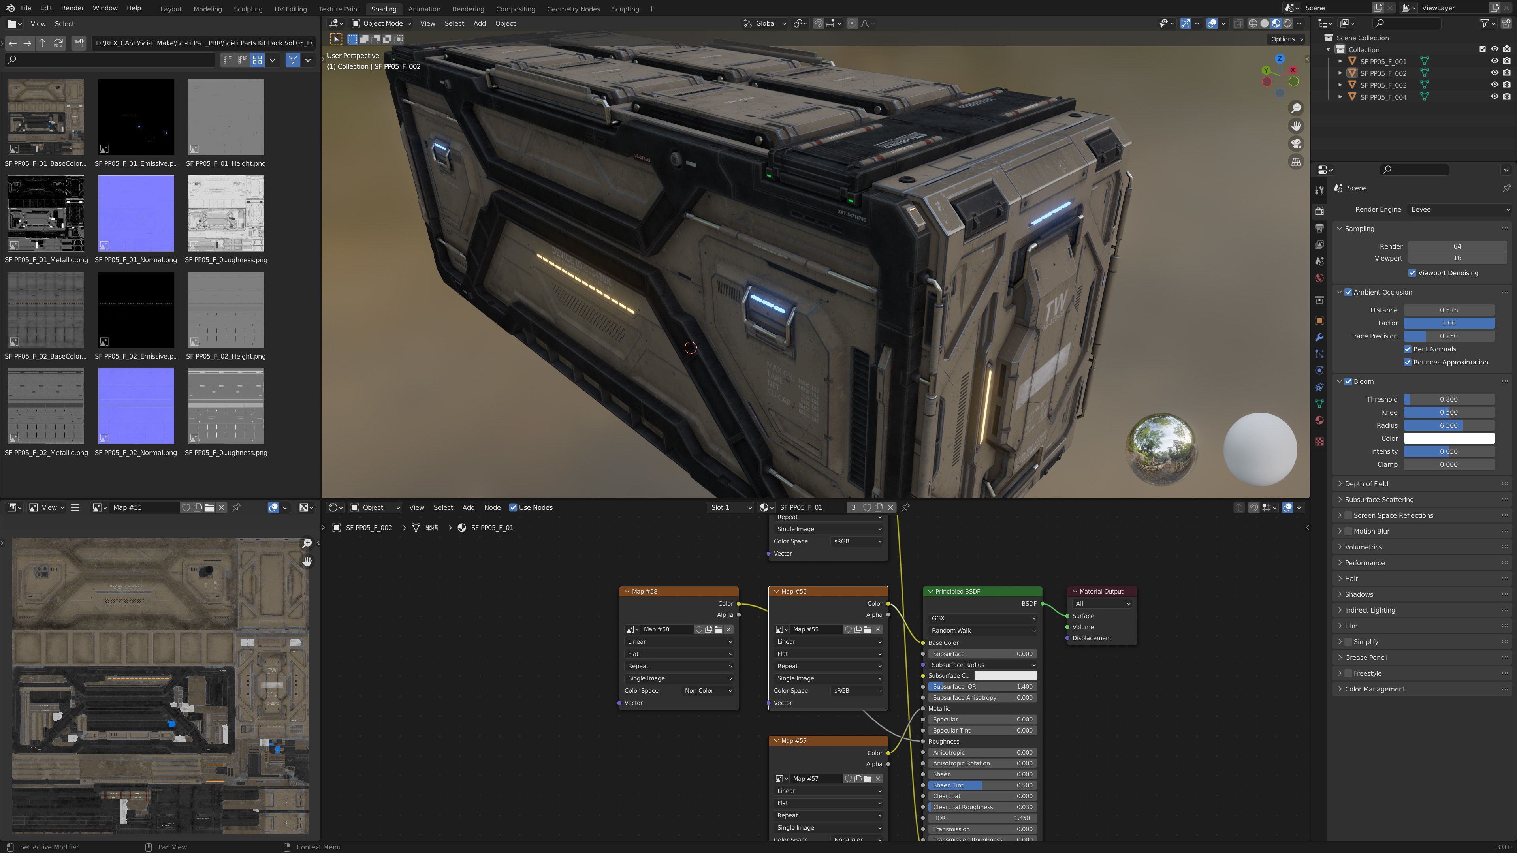Open Tool properties tab

click(x=1319, y=190)
